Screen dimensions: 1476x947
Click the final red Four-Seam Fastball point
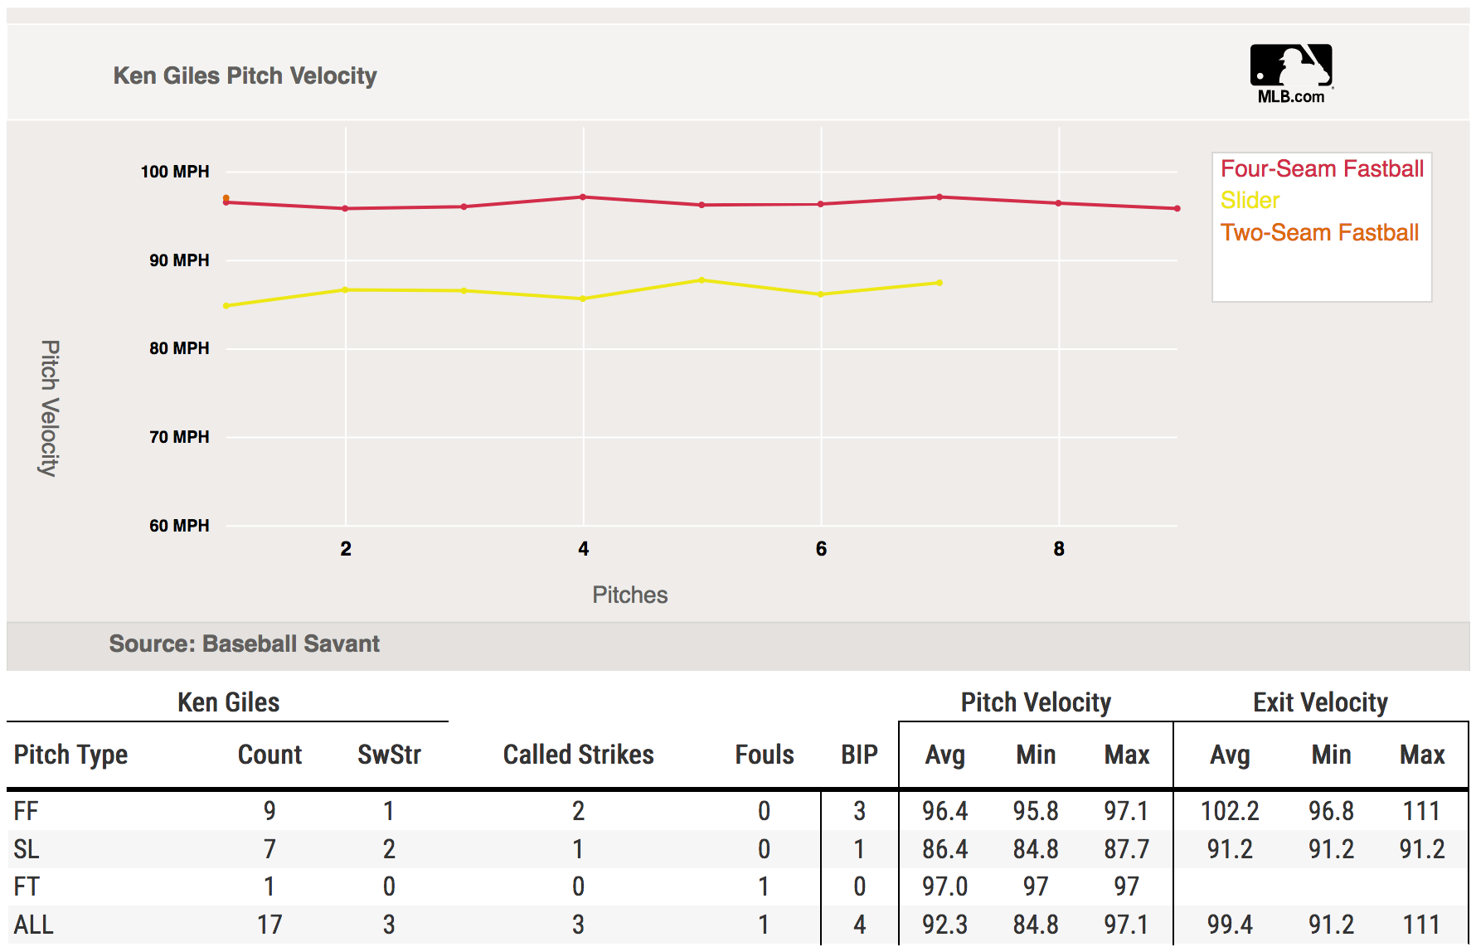point(1177,209)
